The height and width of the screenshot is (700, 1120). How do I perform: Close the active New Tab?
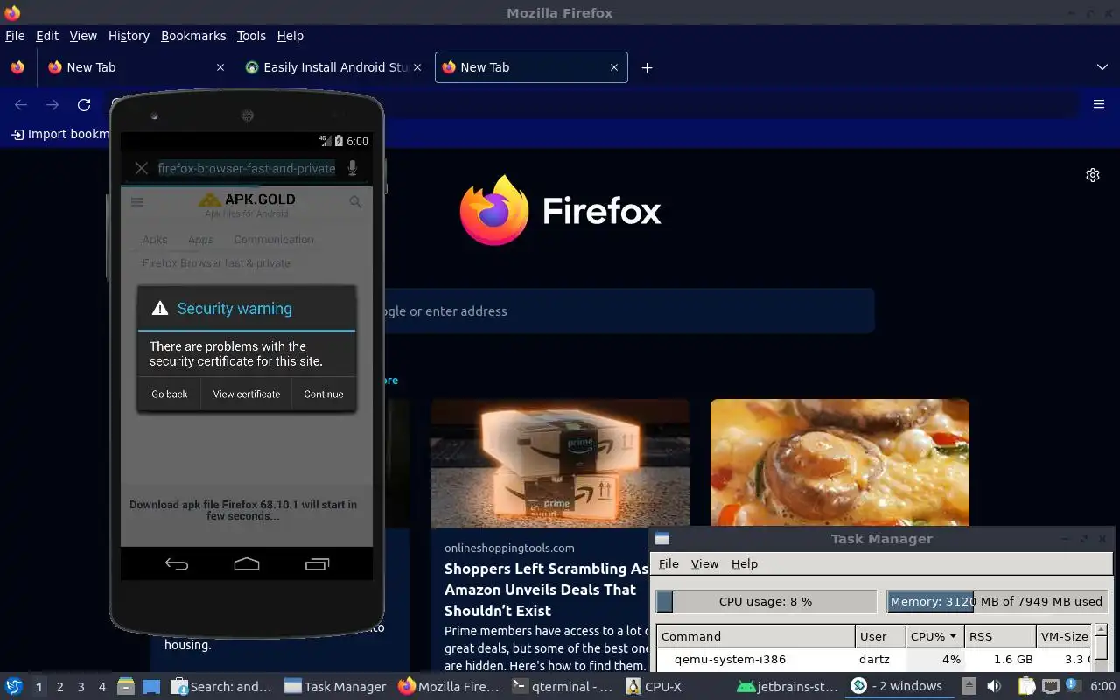(x=614, y=67)
